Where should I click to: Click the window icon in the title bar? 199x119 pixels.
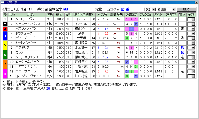2,2
